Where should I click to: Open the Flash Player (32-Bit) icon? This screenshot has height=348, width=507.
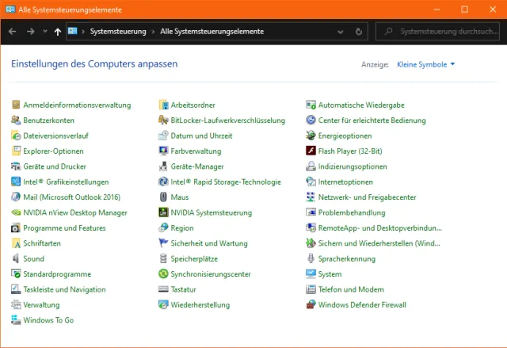[311, 151]
